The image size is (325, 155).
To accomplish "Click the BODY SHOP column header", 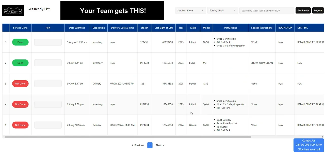I will 285,28.
